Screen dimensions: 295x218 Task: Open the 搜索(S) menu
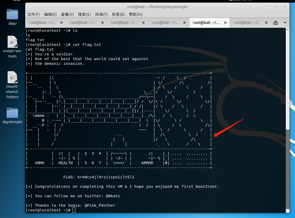click(x=84, y=14)
